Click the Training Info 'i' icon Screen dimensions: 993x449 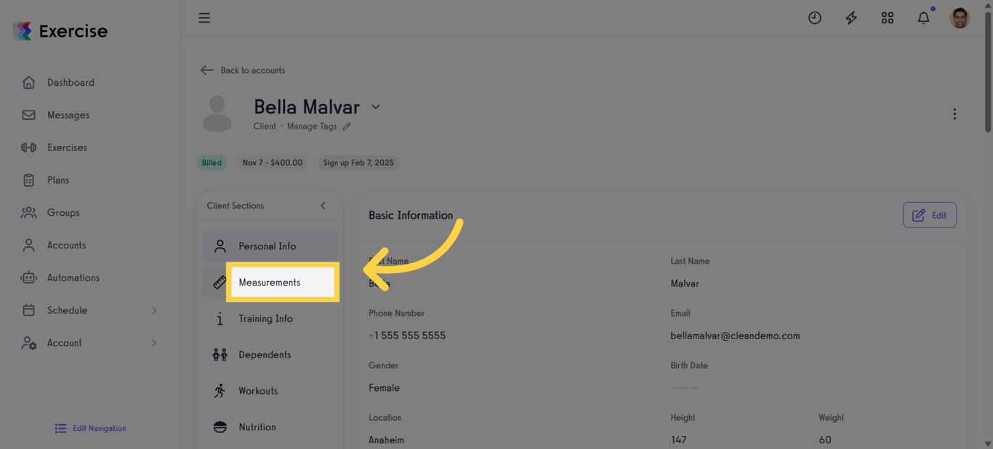pos(220,319)
